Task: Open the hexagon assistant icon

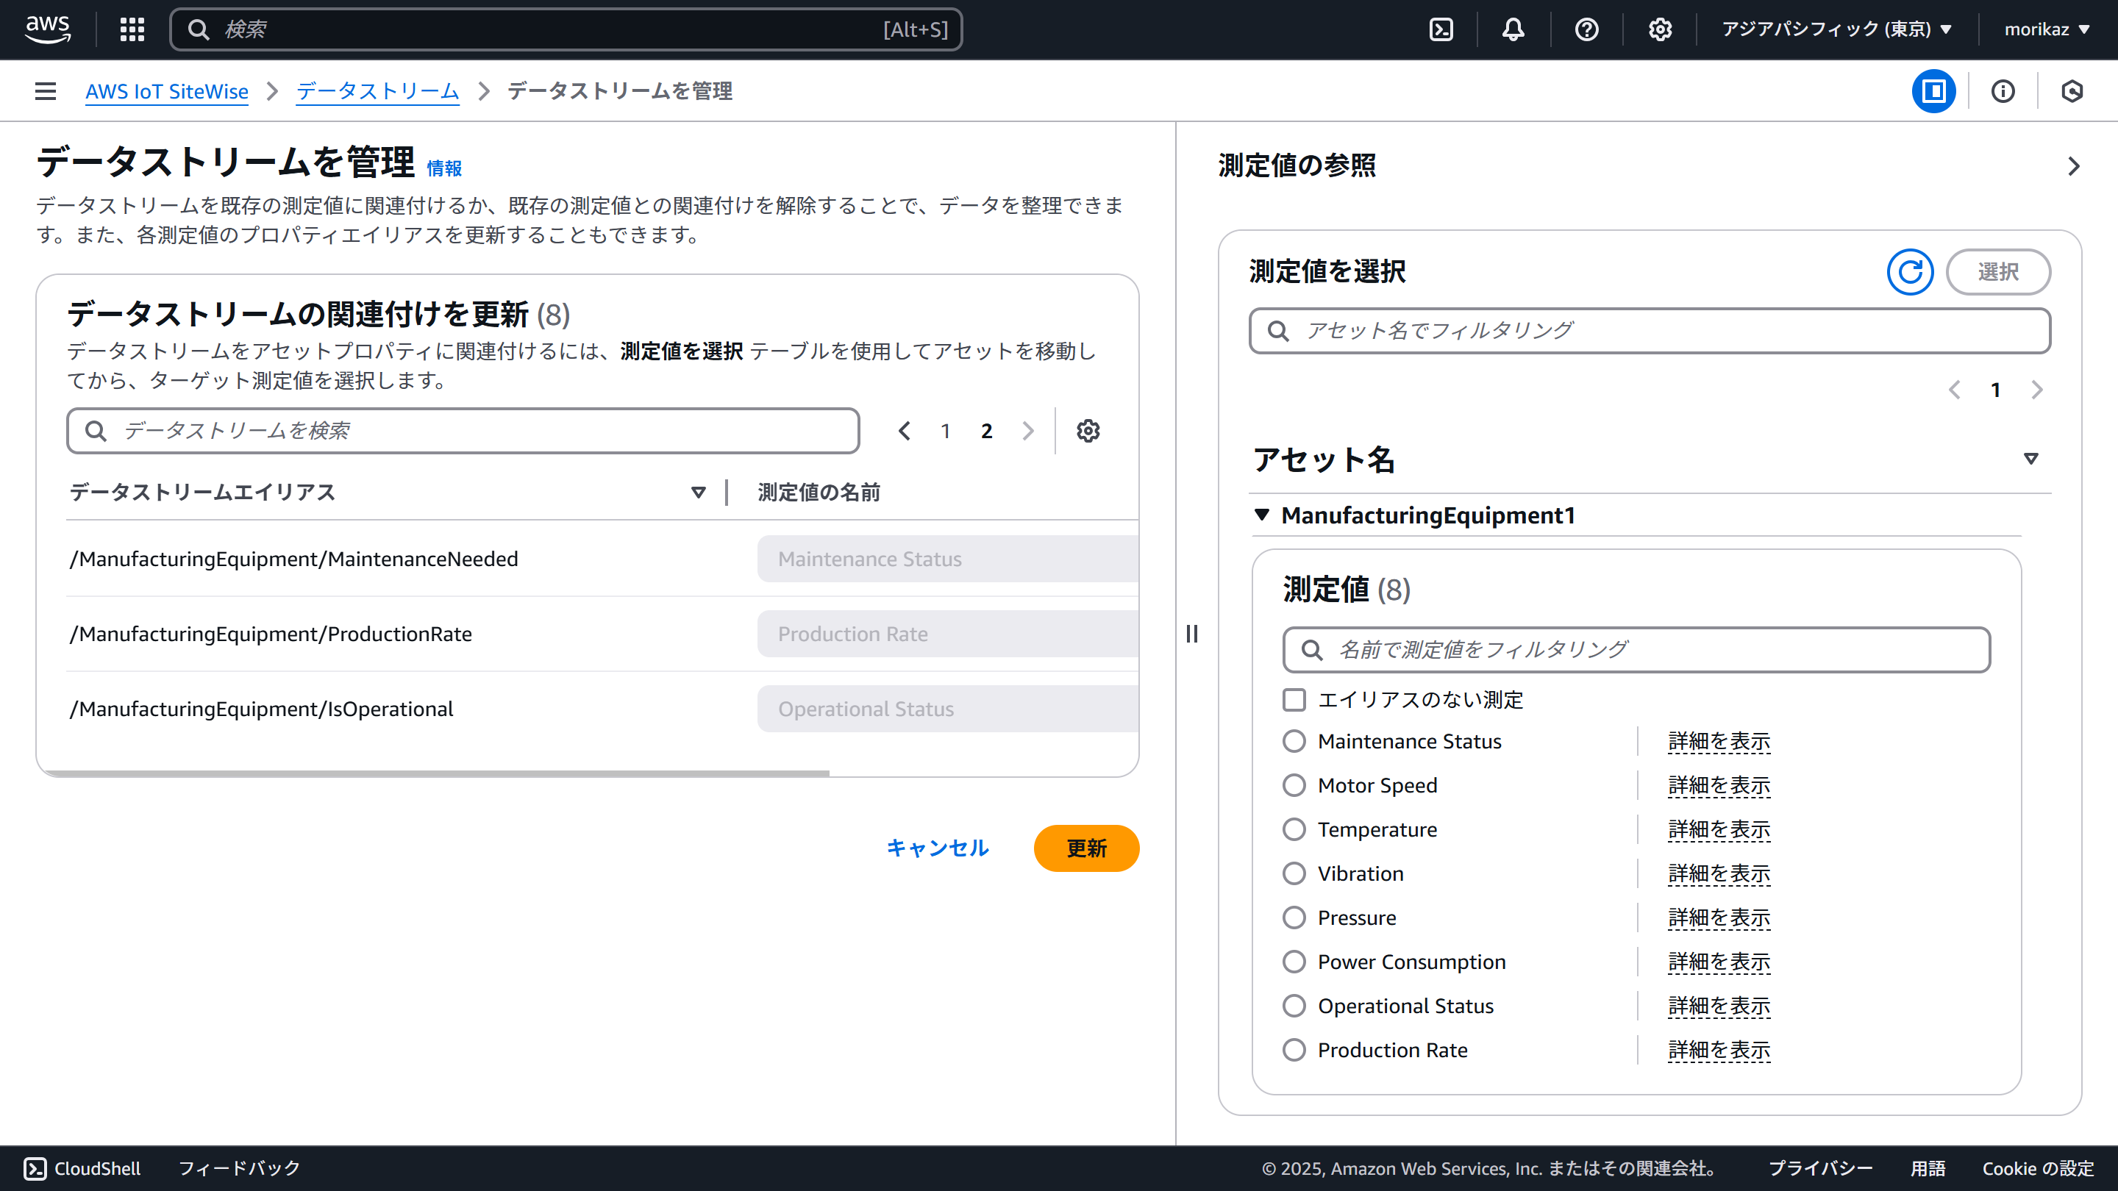Action: [x=2072, y=91]
